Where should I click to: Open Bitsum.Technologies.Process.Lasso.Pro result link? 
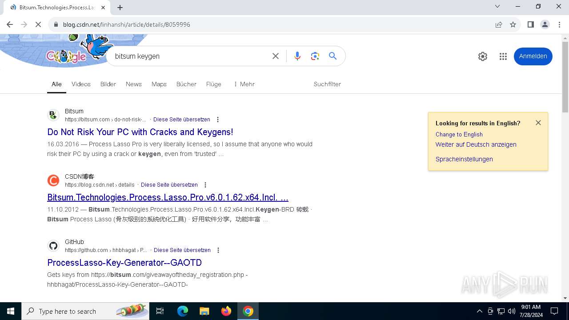pyautogui.click(x=168, y=197)
